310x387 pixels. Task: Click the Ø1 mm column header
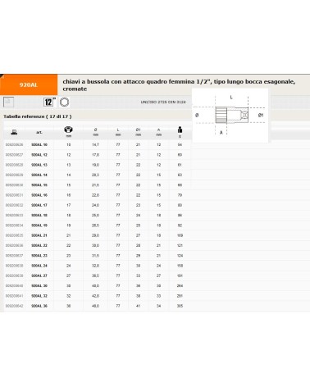(x=139, y=132)
